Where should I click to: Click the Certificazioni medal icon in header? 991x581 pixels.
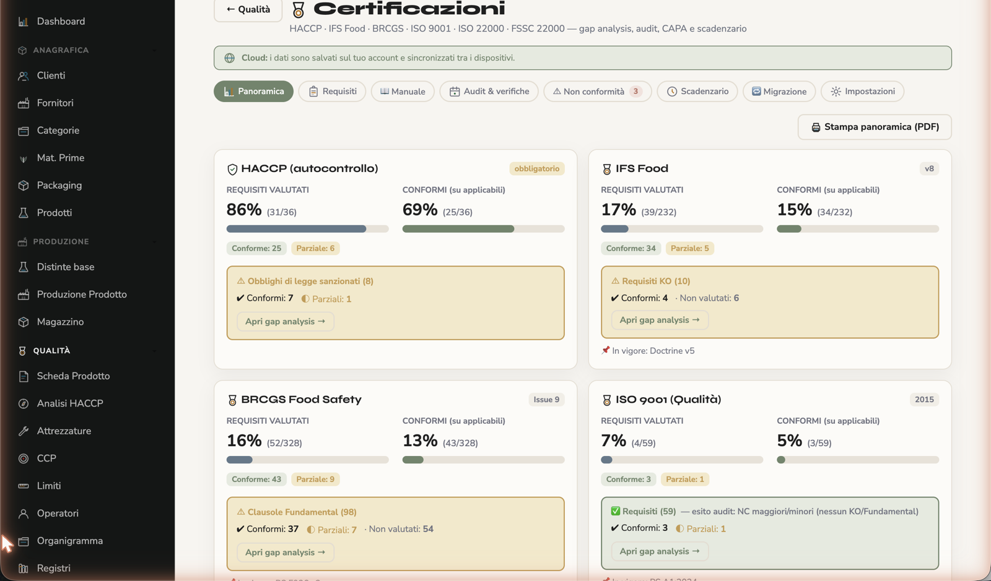click(x=298, y=10)
